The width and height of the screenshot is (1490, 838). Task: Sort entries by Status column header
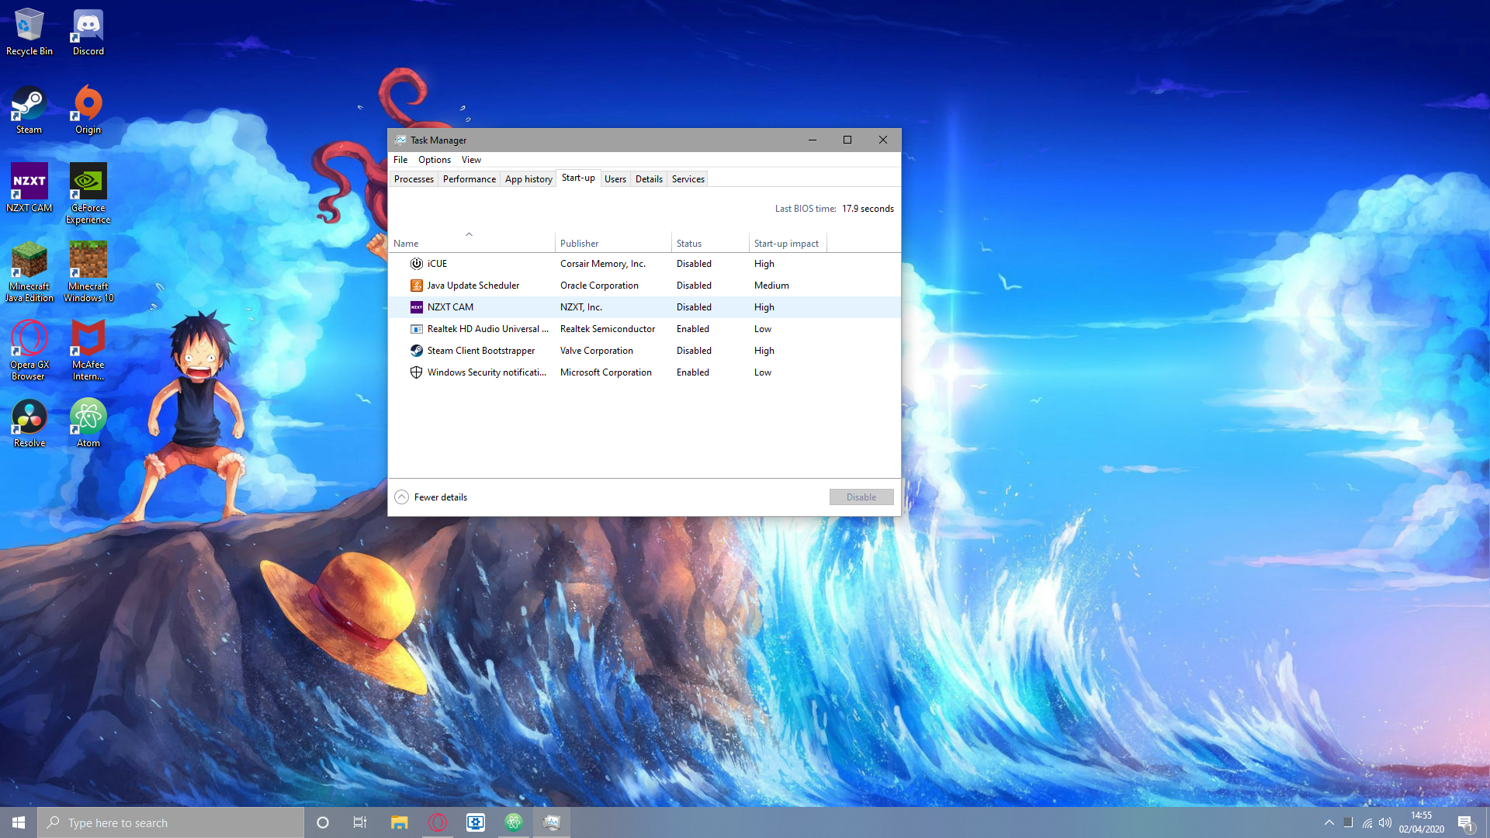[x=688, y=244]
